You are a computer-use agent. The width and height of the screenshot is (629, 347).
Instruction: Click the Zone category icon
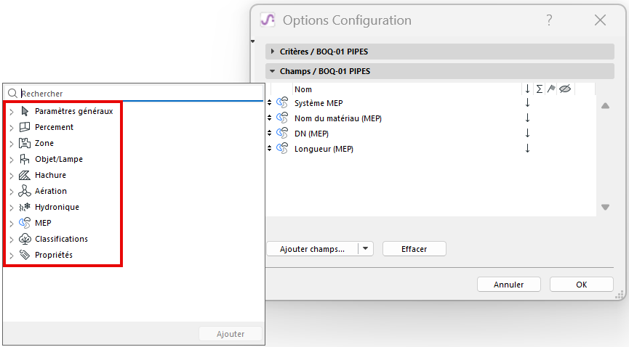(25, 143)
